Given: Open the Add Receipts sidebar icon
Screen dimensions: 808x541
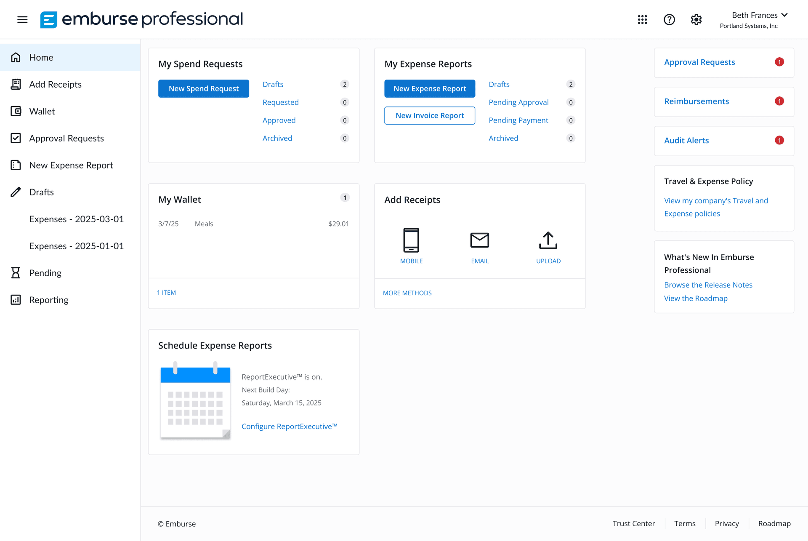Looking at the screenshot, I should pos(16,84).
